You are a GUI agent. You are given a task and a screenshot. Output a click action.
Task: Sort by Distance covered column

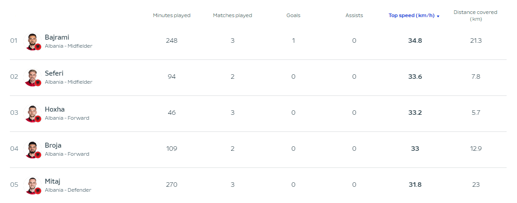(x=476, y=15)
